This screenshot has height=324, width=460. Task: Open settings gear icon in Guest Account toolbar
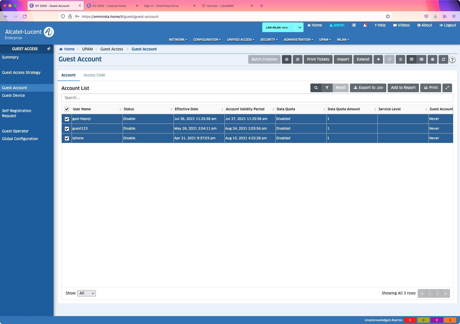432,59
